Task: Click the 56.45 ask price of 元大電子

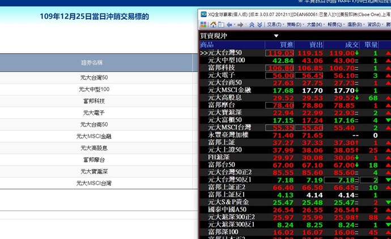Action: coord(309,75)
